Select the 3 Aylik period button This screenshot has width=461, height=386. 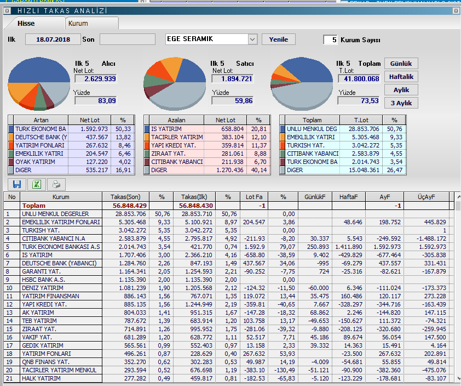tap(401, 103)
